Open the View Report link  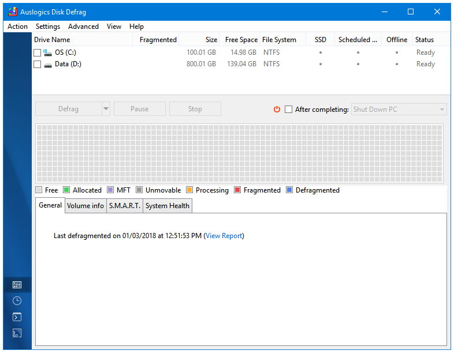click(224, 236)
